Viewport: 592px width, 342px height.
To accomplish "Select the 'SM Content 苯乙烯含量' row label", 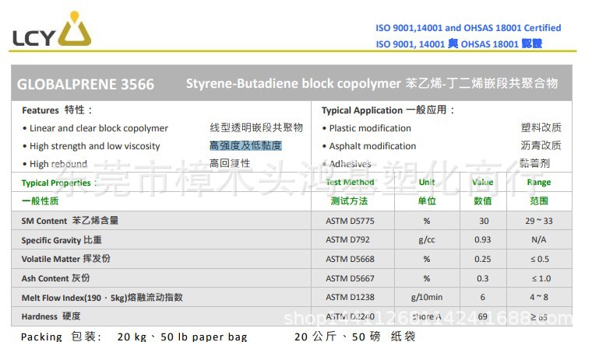I will (x=70, y=221).
